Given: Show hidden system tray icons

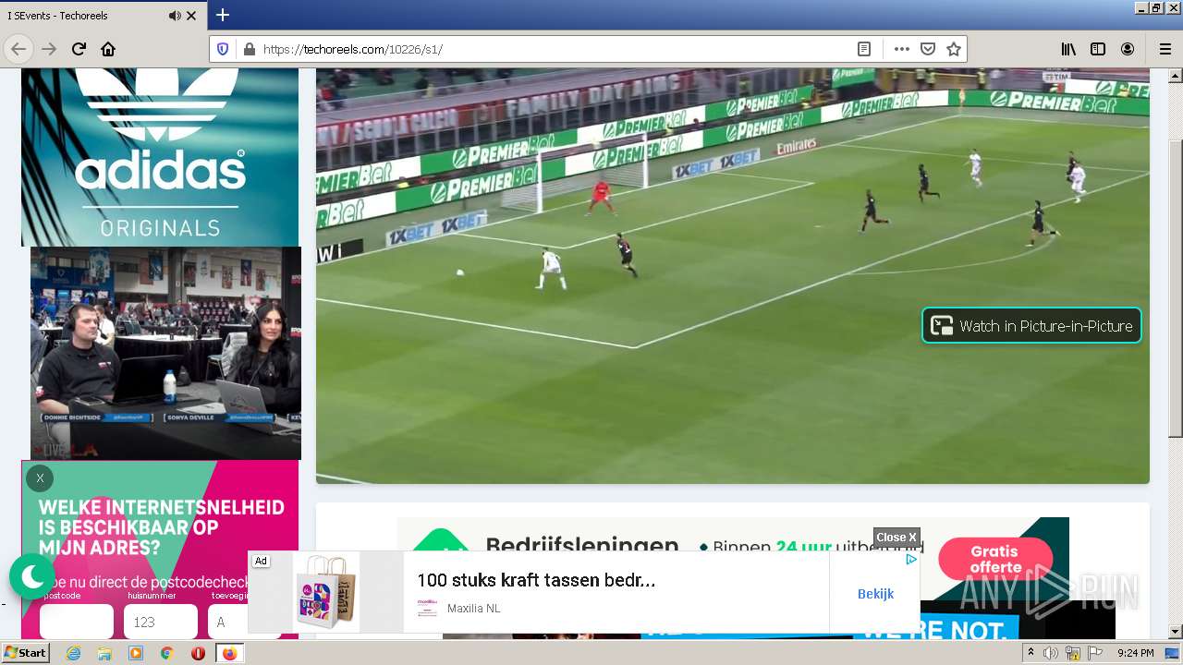Looking at the screenshot, I should [x=1031, y=653].
